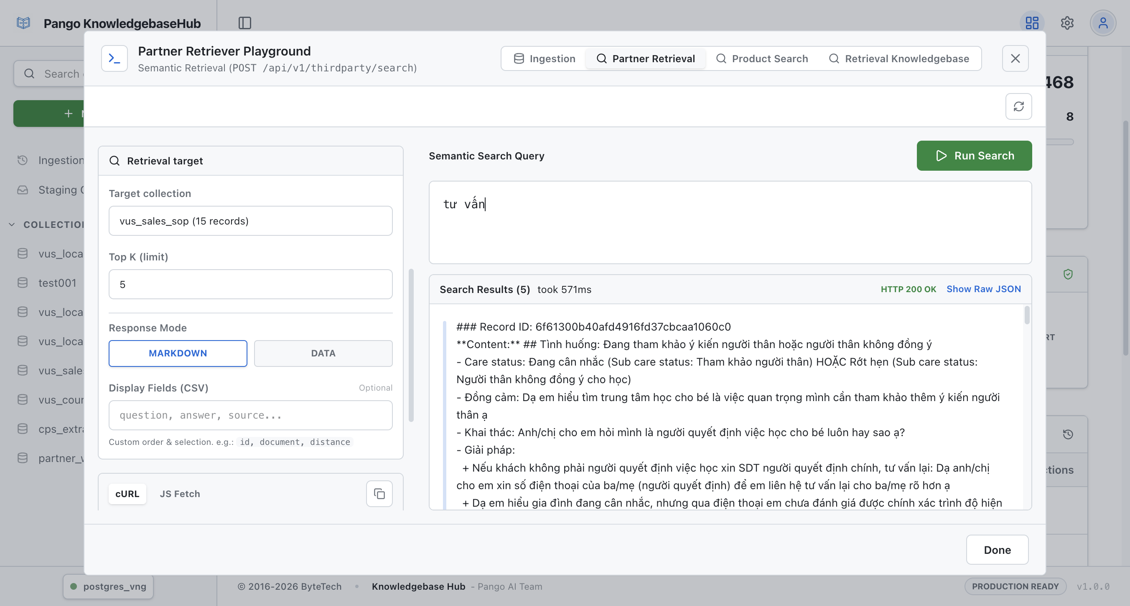Open partner_ collection in sidebar

point(61,458)
